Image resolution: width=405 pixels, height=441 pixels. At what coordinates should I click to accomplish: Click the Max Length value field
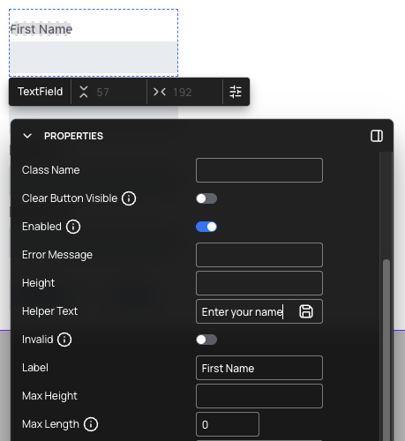(228, 424)
